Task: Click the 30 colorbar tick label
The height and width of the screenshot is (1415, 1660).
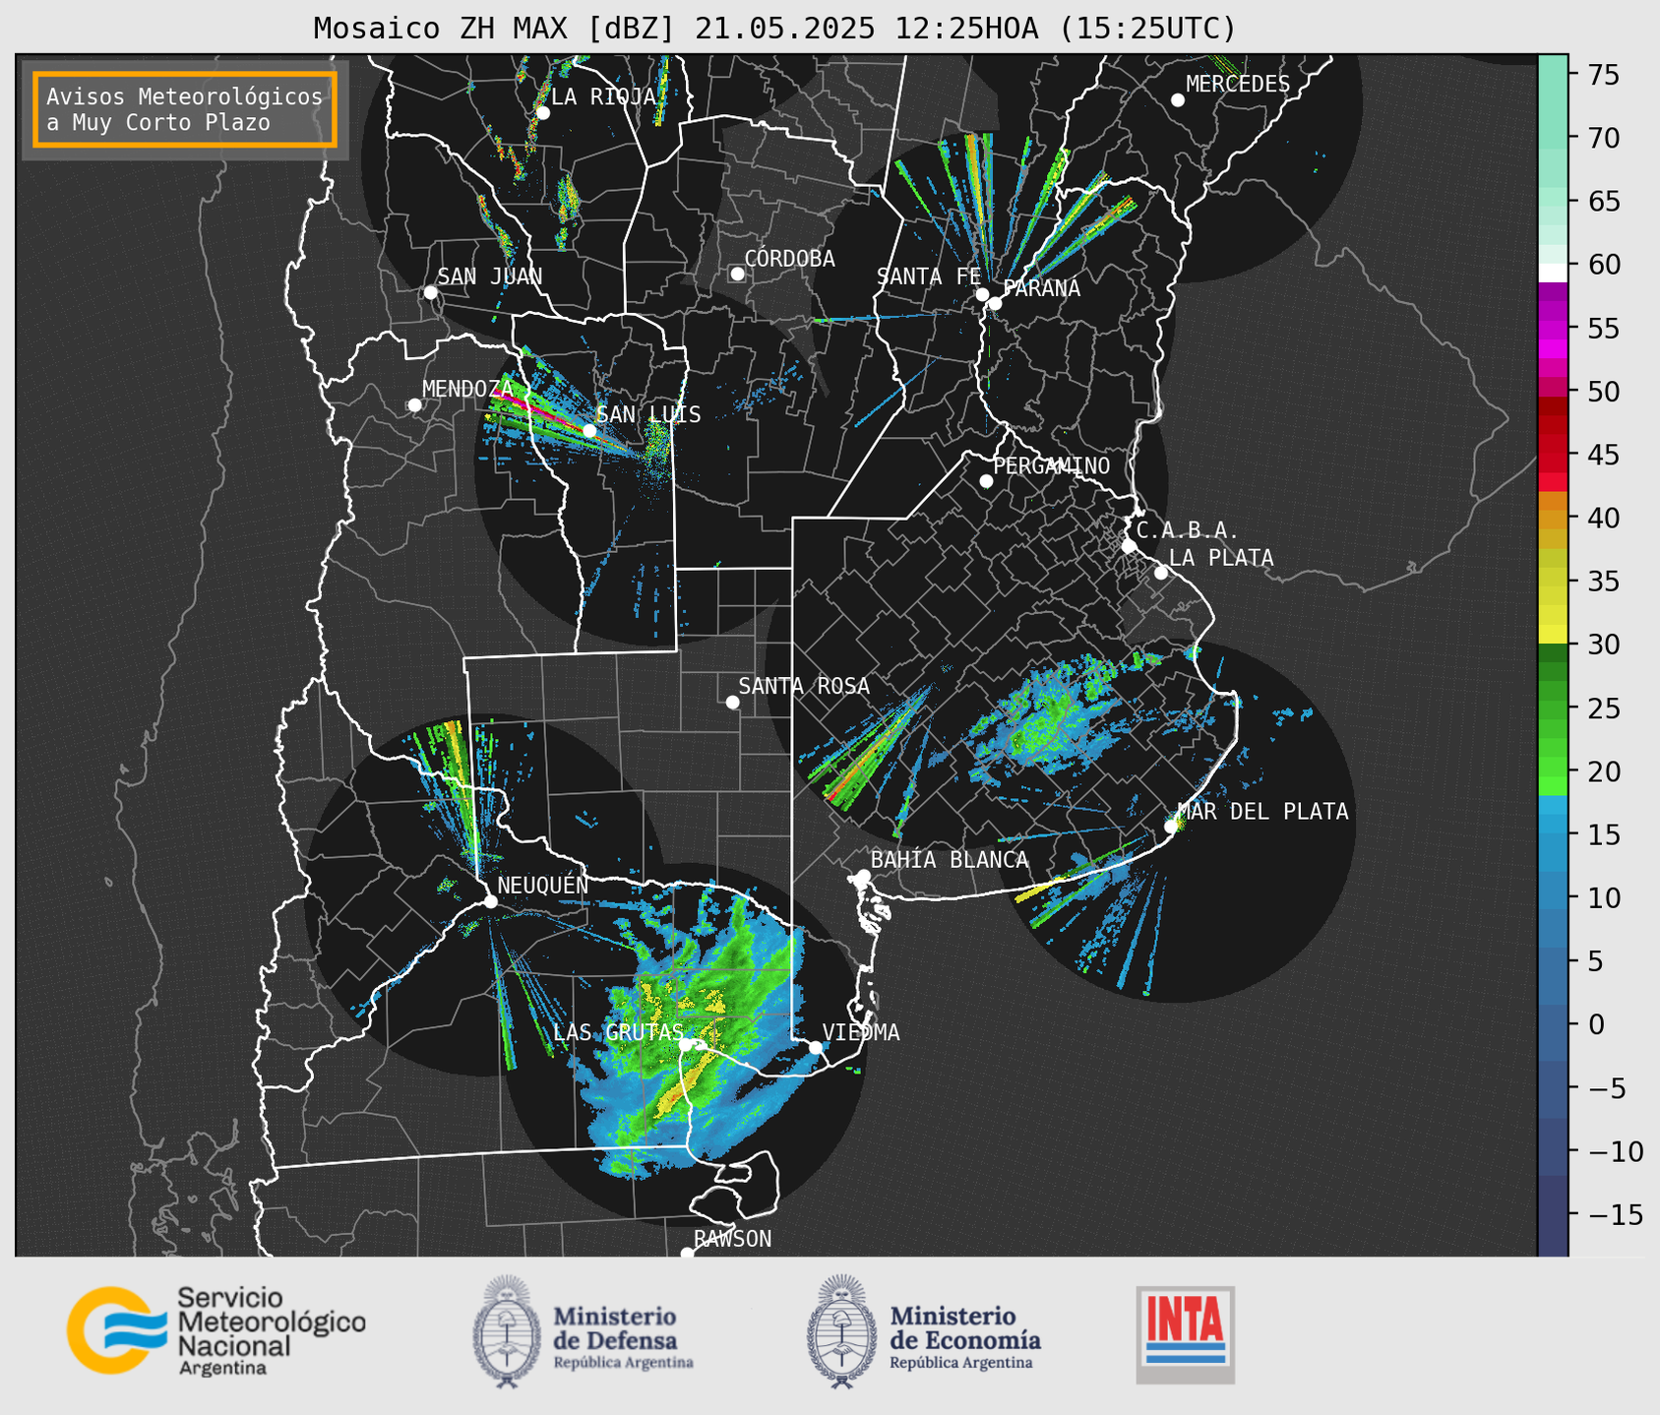Action: tap(1604, 645)
